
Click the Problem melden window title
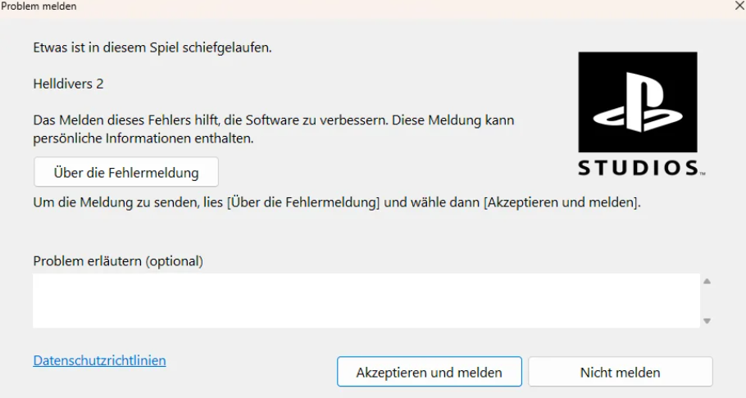click(39, 7)
